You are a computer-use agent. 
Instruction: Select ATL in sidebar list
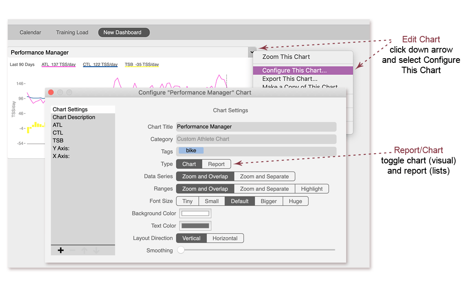pyautogui.click(x=83, y=125)
